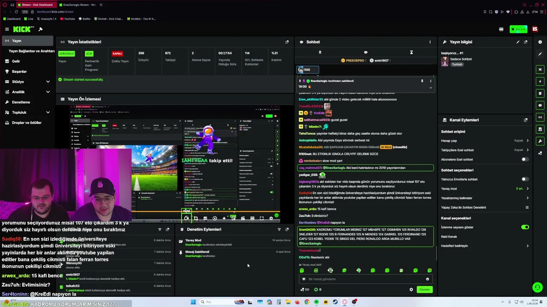Open the profile avatar in the top bar

point(535,29)
